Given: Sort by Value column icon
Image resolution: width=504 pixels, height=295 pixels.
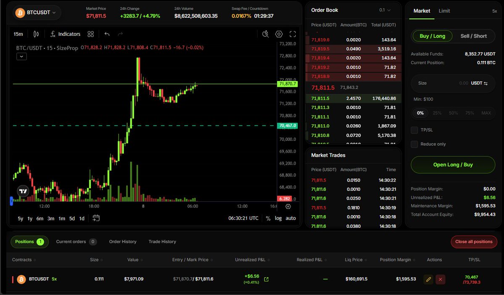Looking at the screenshot, I should (142, 260).
